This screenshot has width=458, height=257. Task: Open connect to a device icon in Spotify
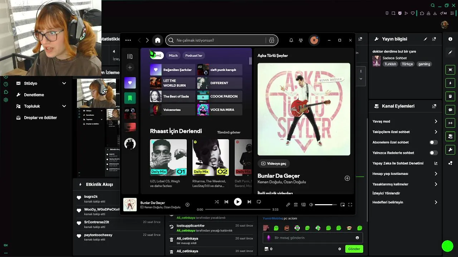(303, 205)
